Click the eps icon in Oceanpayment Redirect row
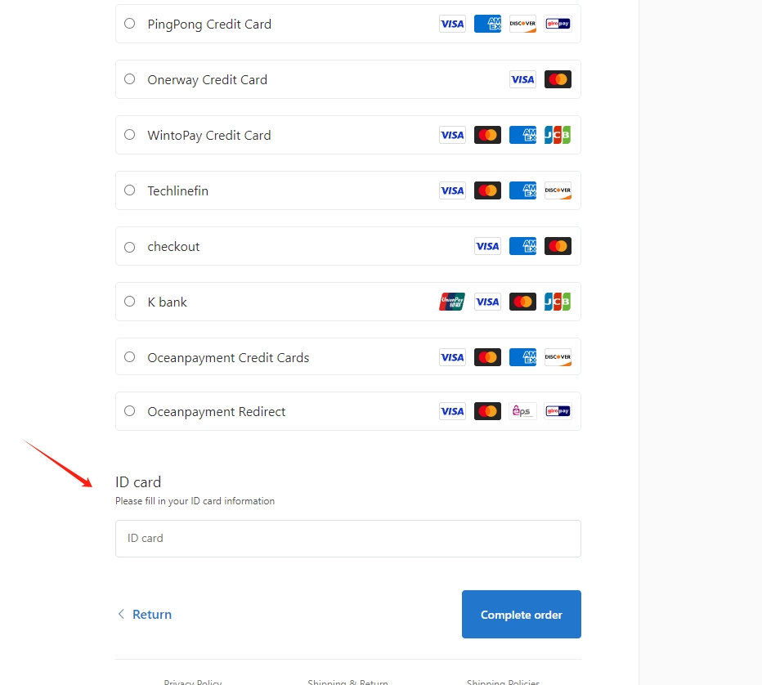The width and height of the screenshot is (762, 685). [523, 411]
